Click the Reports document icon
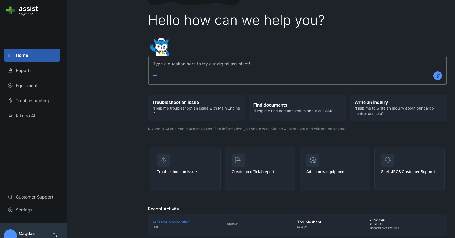The image size is (455, 238). pos(10,70)
